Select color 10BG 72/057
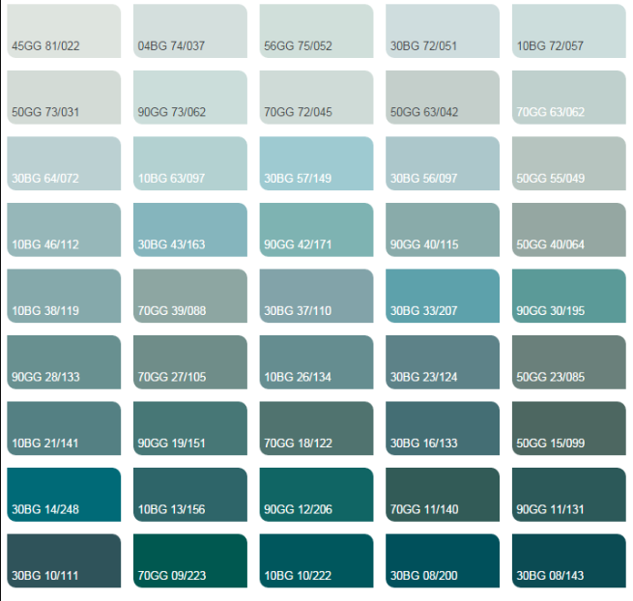The height and width of the screenshot is (601, 633). tap(569, 31)
